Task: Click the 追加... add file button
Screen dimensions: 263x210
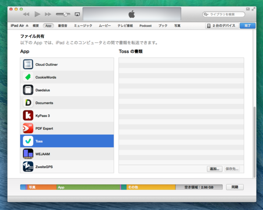Action: 214,169
